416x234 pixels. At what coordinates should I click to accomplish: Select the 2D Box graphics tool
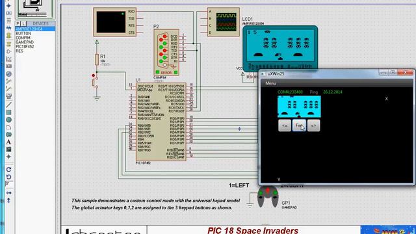click(8, 112)
